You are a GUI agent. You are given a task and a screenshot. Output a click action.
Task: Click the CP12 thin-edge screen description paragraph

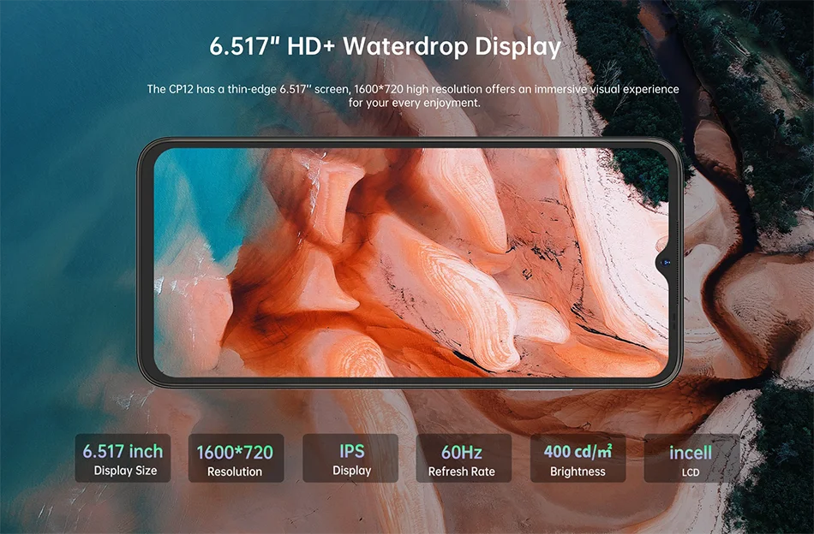[413, 96]
